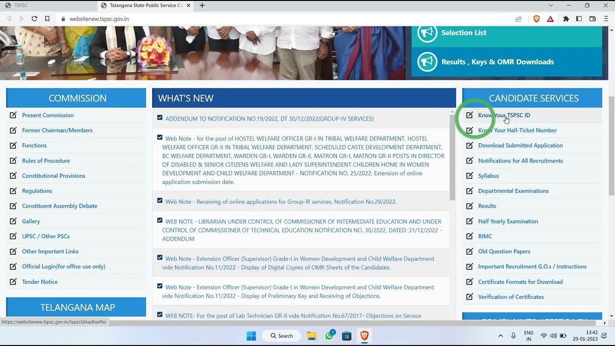Open Half Yearly Examination link
The height and width of the screenshot is (346, 615).
click(508, 221)
